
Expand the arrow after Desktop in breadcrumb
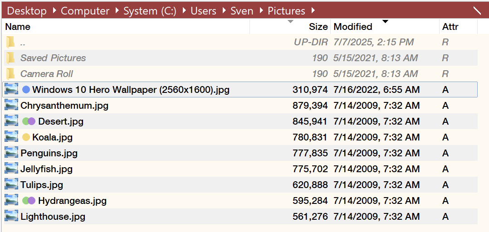click(54, 11)
